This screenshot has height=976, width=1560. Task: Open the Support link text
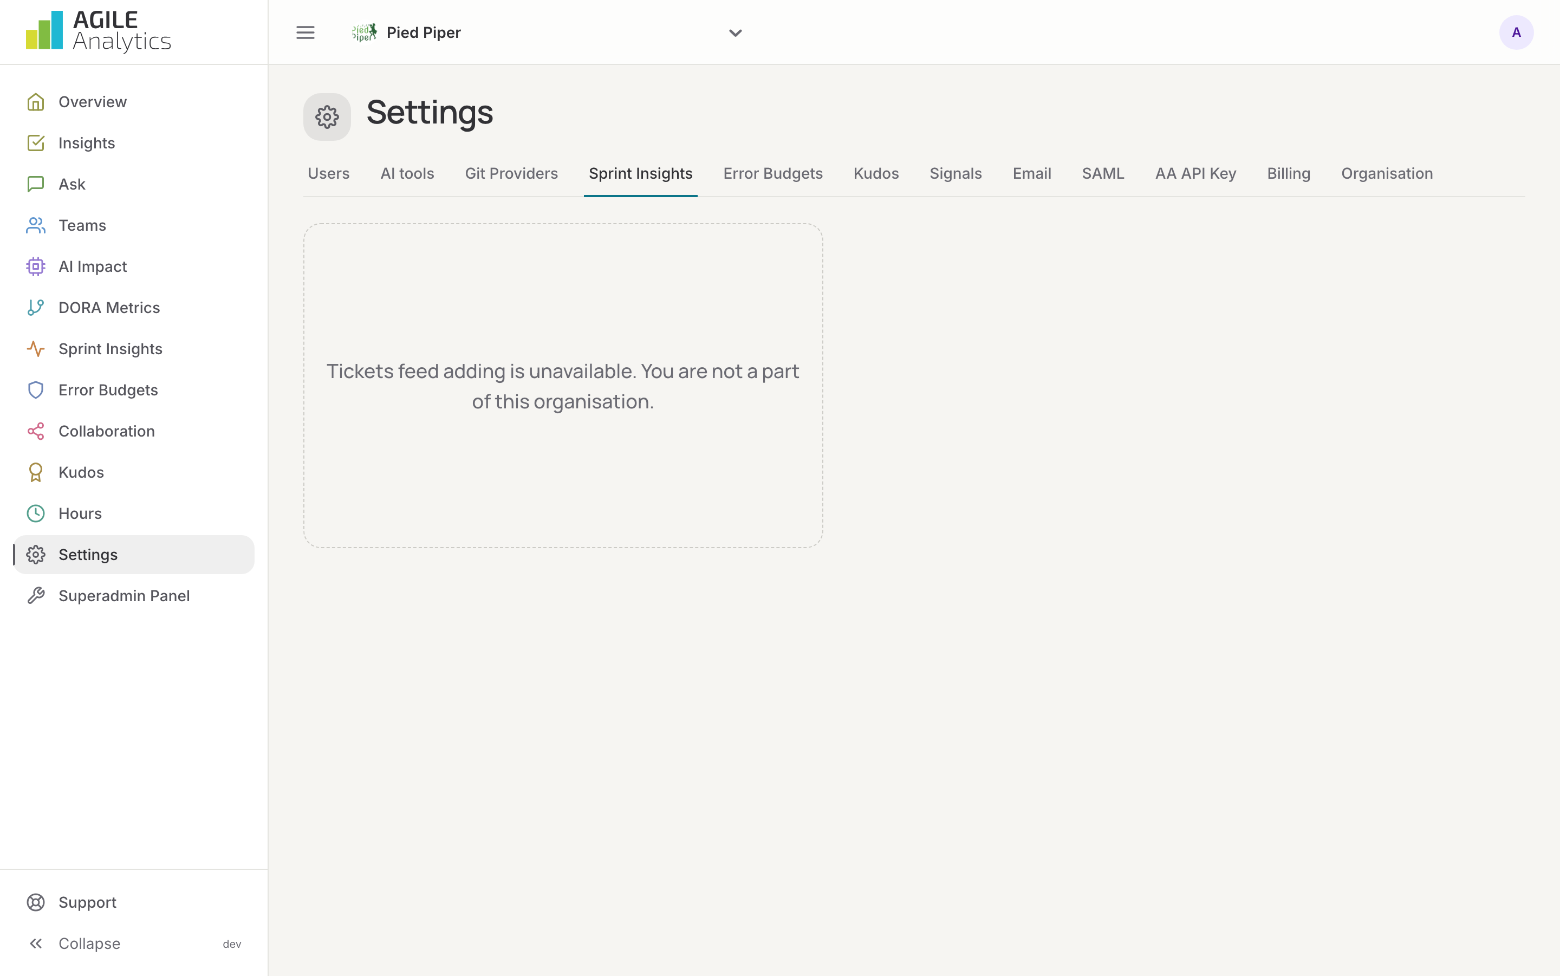tap(87, 902)
